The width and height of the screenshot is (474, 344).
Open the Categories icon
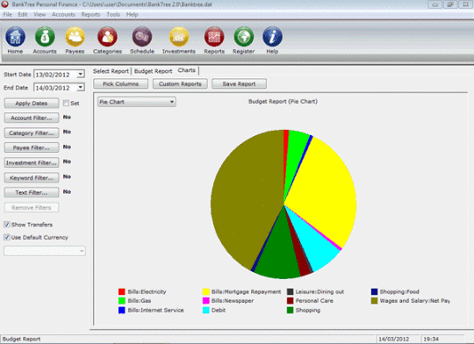pos(107,36)
